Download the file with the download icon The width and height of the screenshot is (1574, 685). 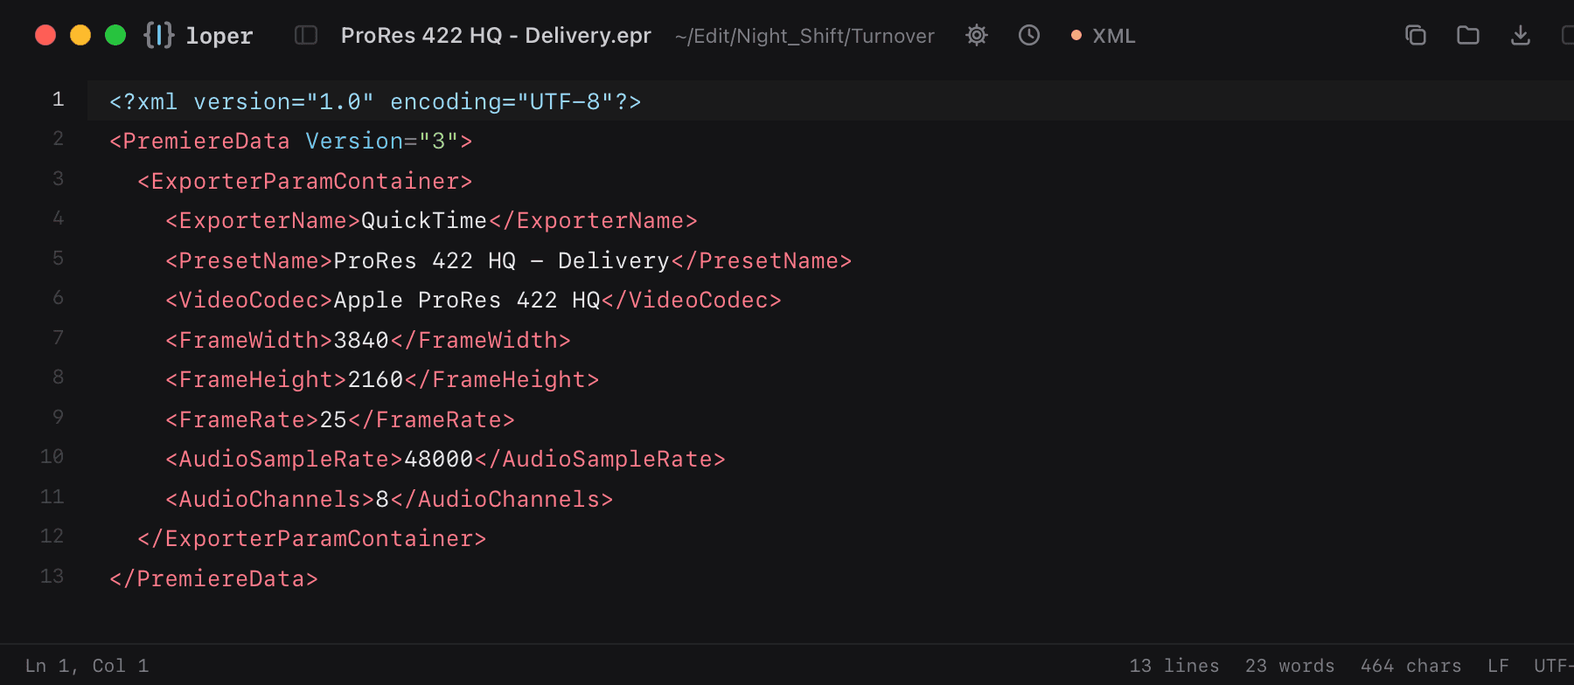(x=1521, y=35)
